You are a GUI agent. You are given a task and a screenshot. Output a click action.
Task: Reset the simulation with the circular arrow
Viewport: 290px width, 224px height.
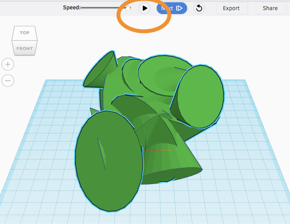(199, 8)
